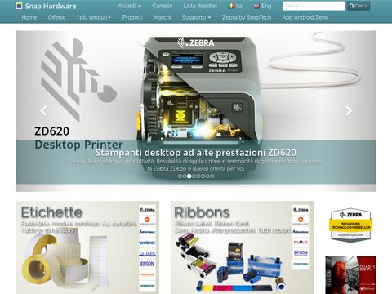This screenshot has width=392, height=294.
Task: Open the App Android Zeno menu item
Action: pyautogui.click(x=305, y=17)
